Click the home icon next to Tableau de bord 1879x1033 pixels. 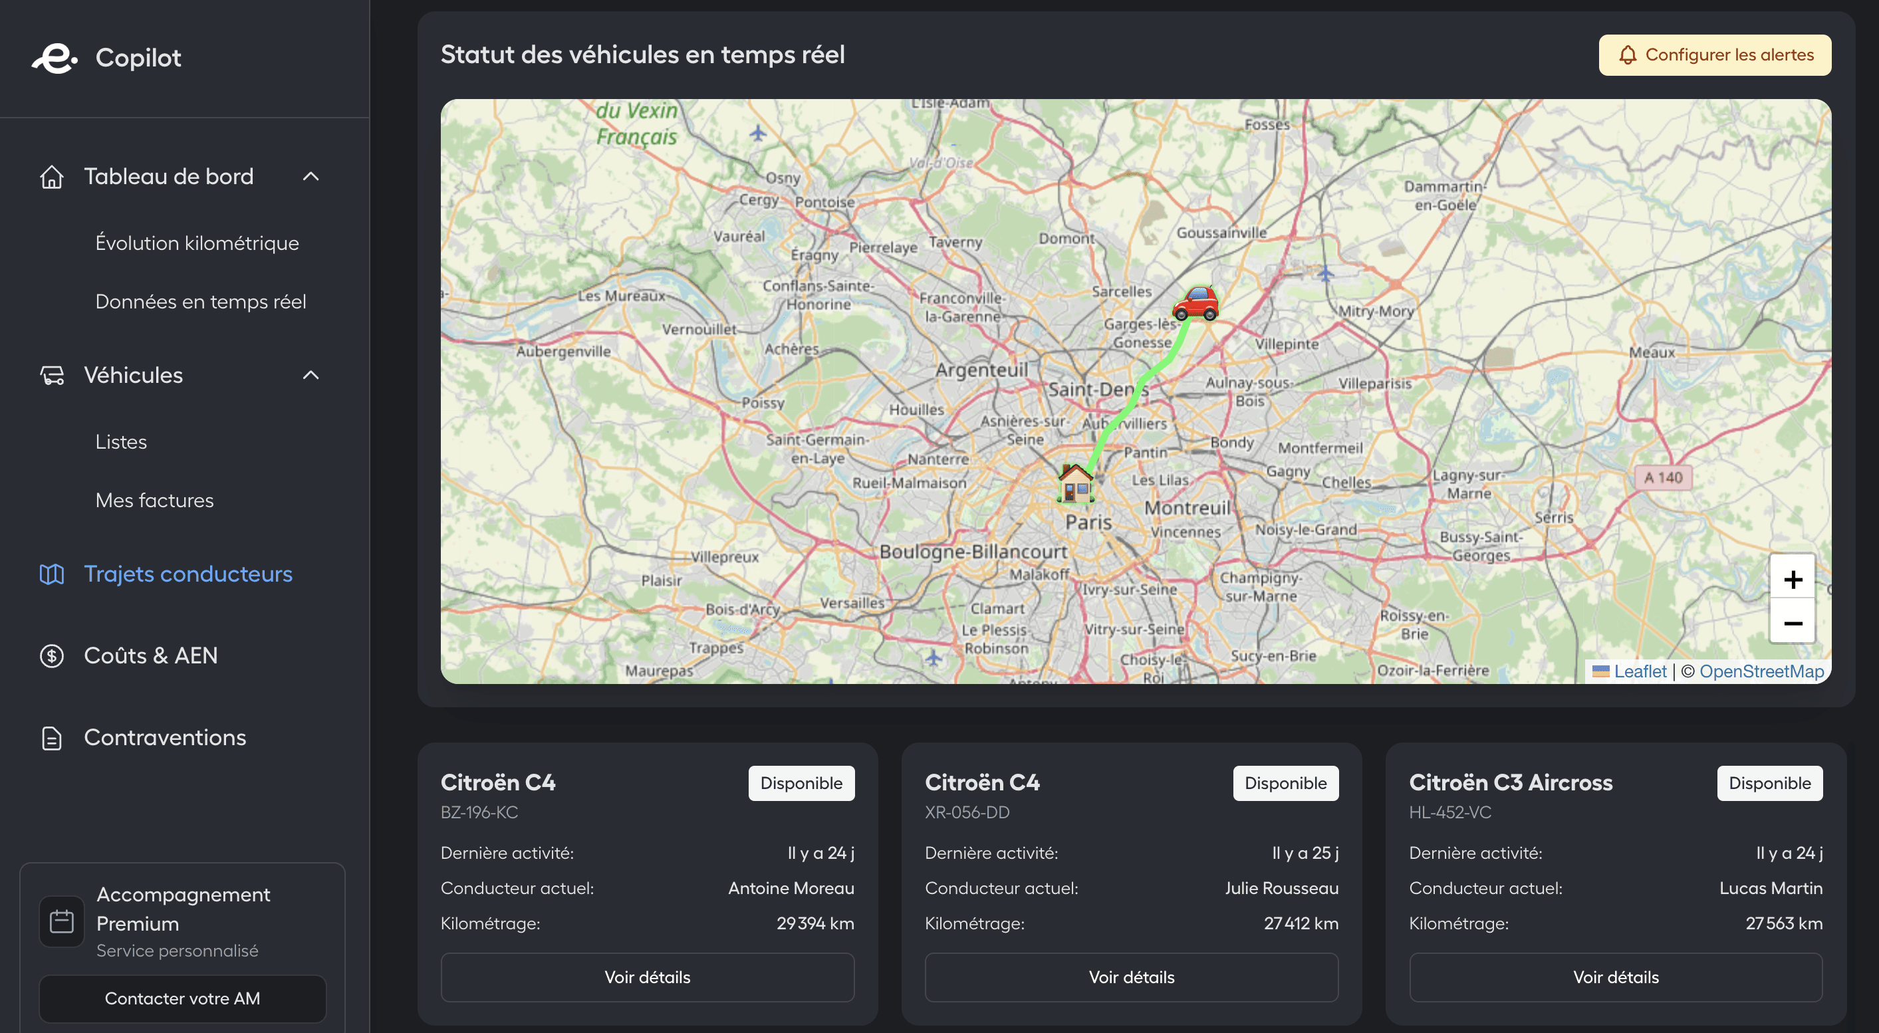point(52,176)
